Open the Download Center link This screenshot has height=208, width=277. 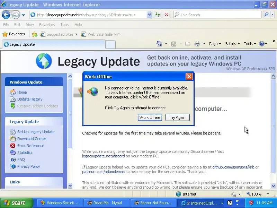32,139
